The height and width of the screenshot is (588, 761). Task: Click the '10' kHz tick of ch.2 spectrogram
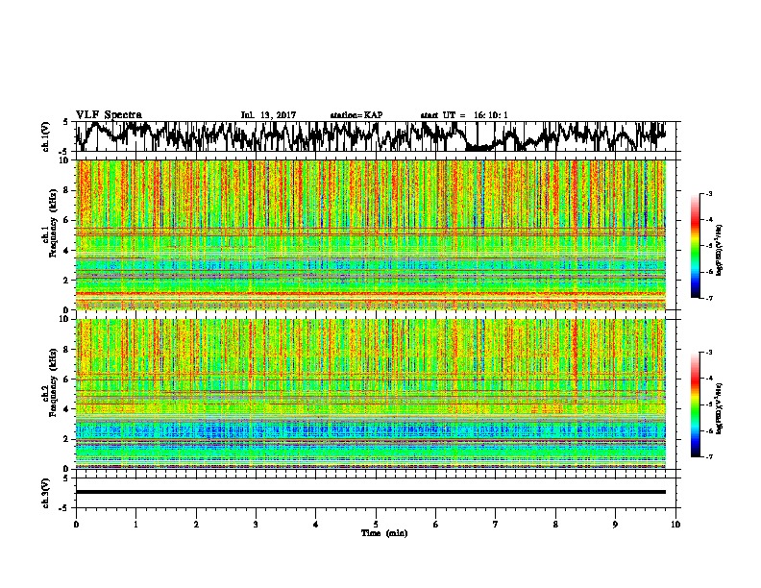pyautogui.click(x=64, y=319)
